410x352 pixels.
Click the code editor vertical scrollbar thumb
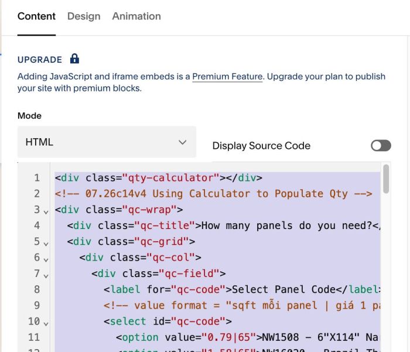[385, 179]
